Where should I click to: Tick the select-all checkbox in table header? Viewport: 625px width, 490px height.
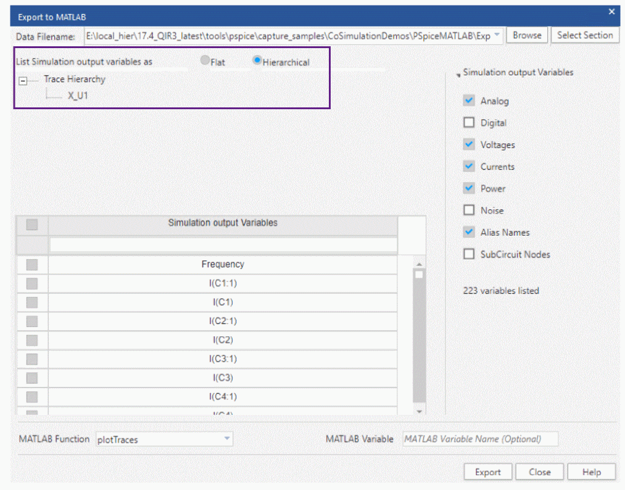[x=32, y=225]
